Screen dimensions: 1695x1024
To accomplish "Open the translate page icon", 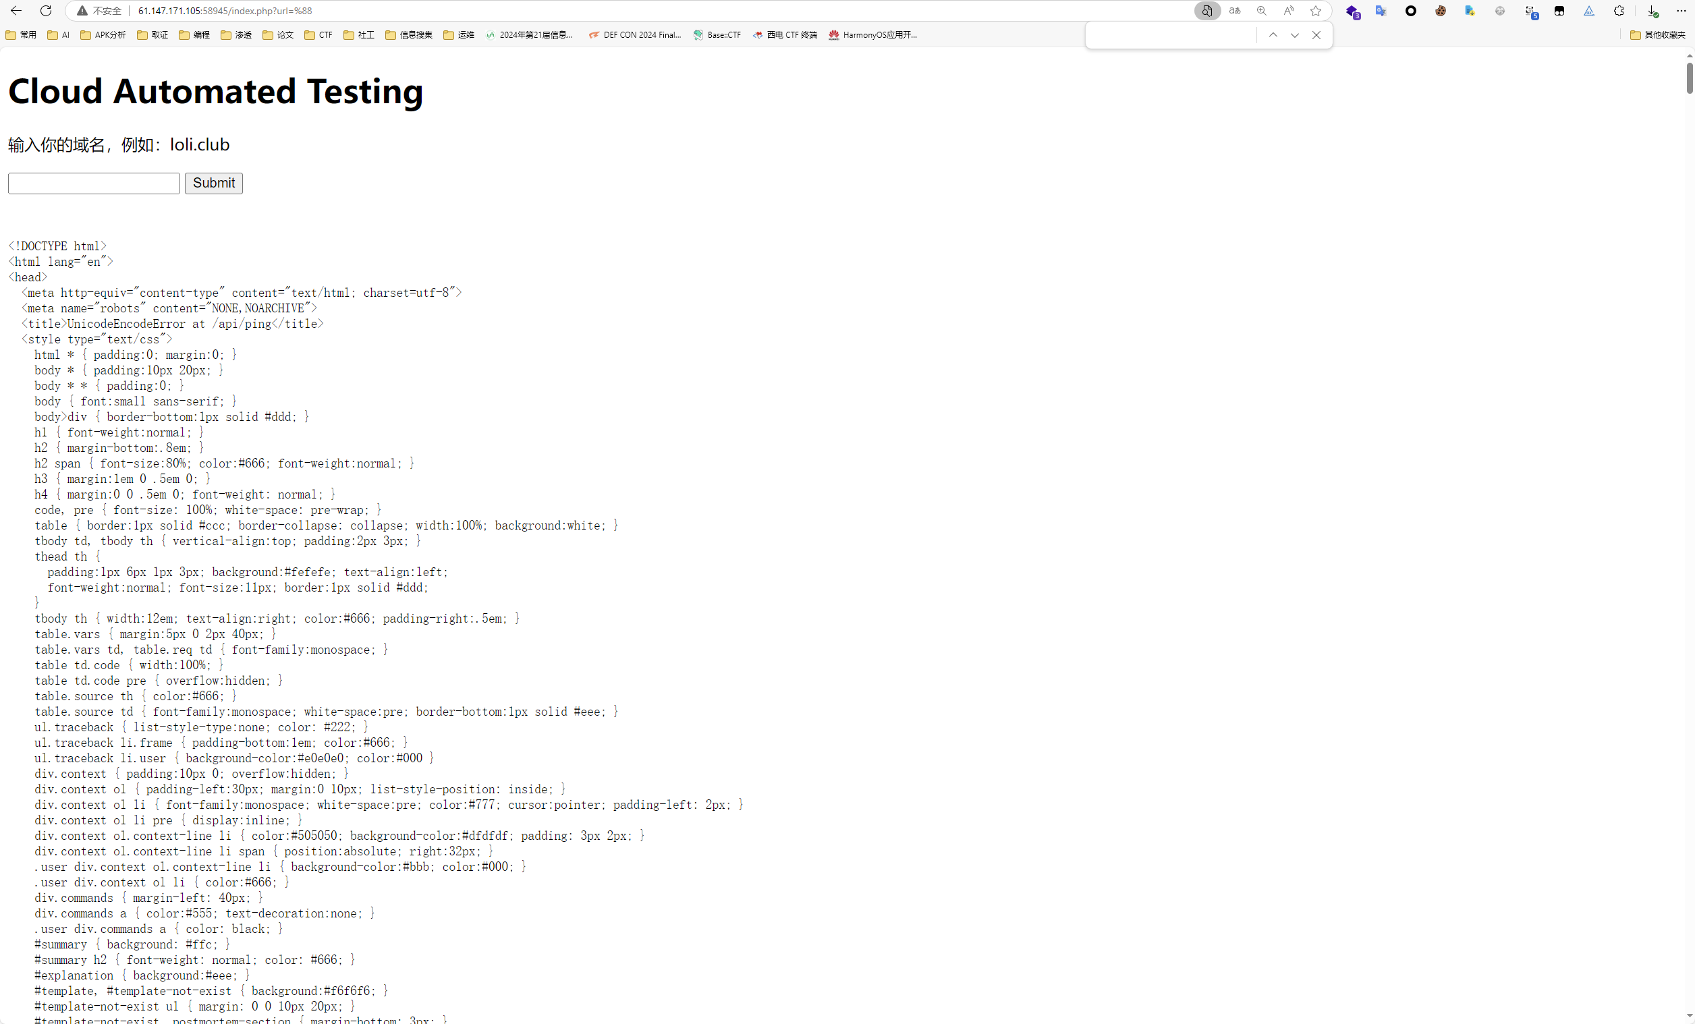I will (1235, 11).
